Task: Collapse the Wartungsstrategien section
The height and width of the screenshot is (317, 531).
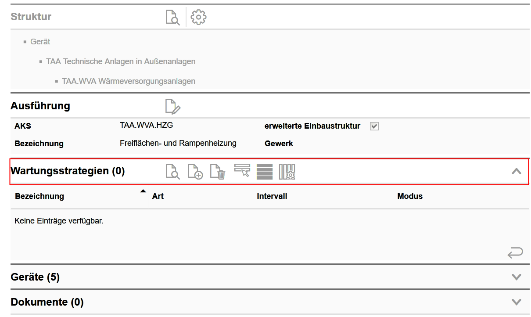Action: pyautogui.click(x=516, y=171)
